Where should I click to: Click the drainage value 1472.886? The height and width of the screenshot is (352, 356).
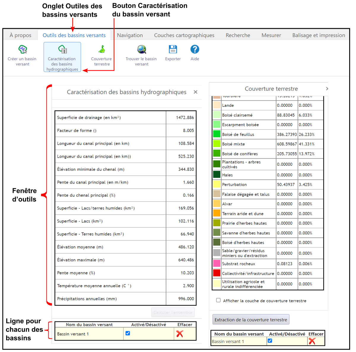185,118
